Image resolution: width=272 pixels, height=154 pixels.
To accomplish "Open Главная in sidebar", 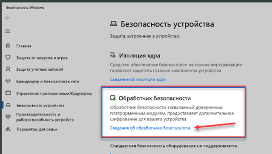I will click(24, 46).
